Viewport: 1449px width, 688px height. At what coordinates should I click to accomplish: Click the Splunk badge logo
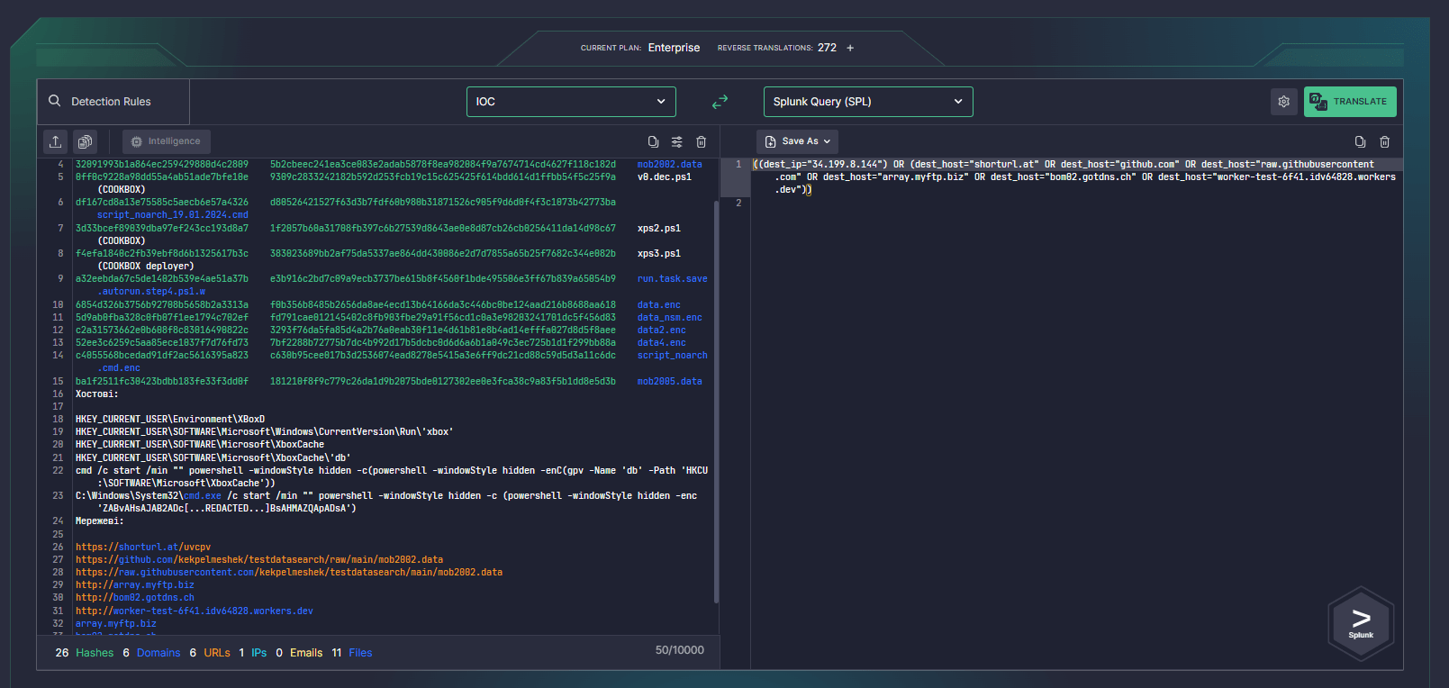point(1361,622)
